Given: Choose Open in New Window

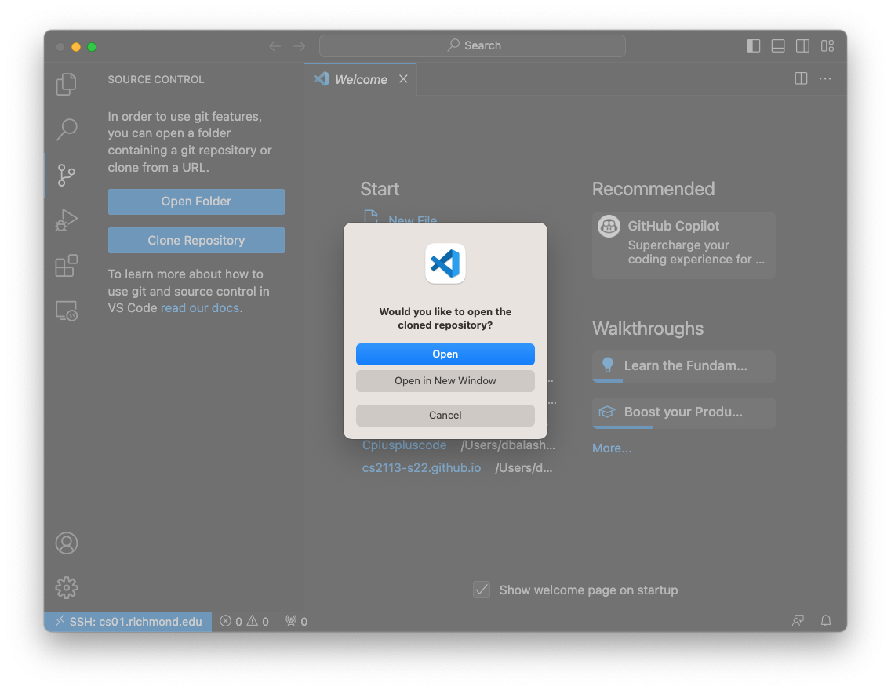Looking at the screenshot, I should pyautogui.click(x=445, y=381).
